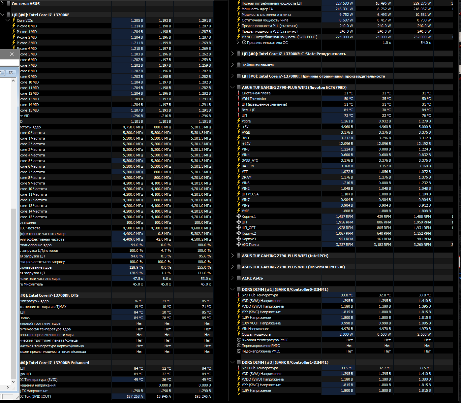The image size is (461, 403).
Task: Click the clock icon beside Высокая температура PMIC
Action: click(x=239, y=340)
